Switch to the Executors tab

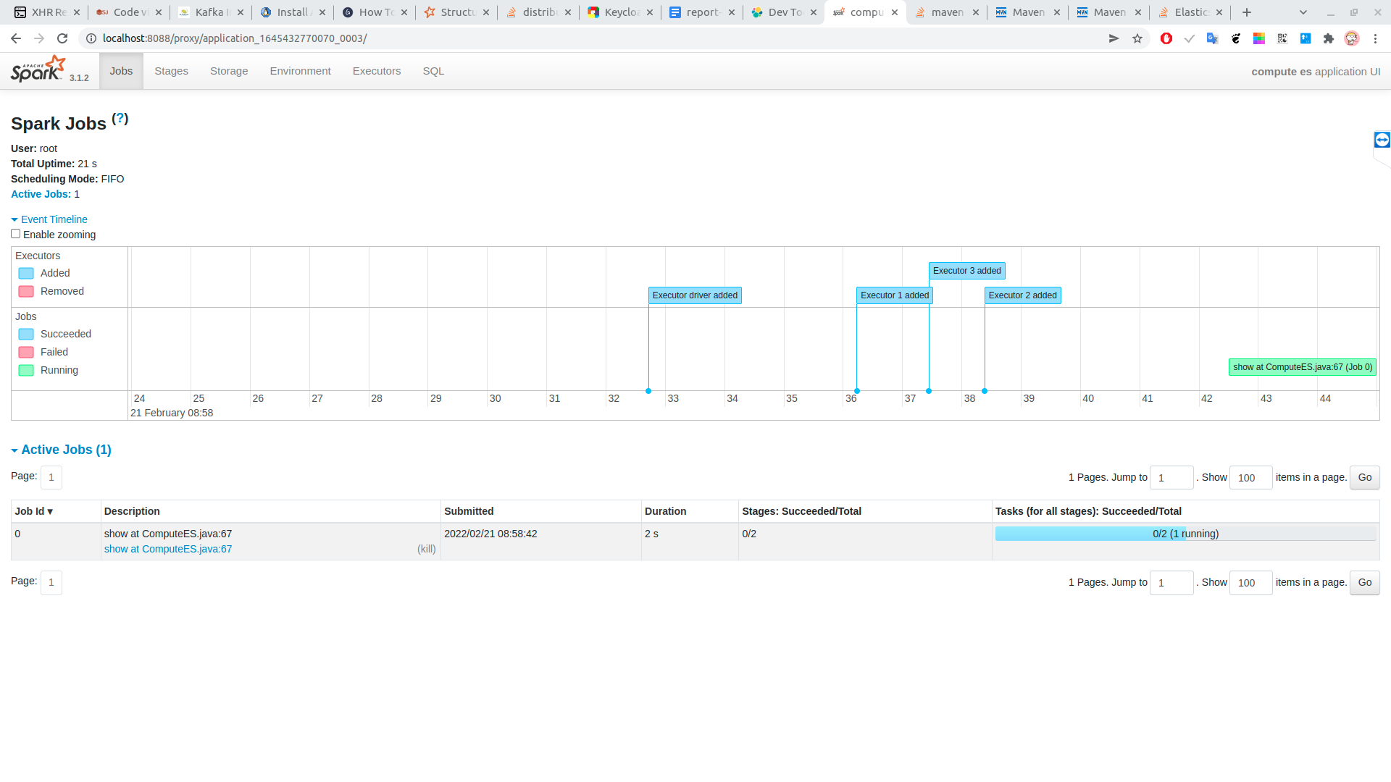[376, 71]
